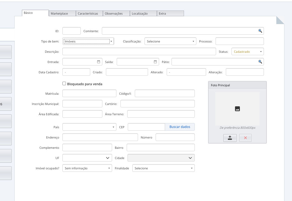Enable the Bloqueado para venda checkbox
This screenshot has height=201, width=292.
(64, 84)
